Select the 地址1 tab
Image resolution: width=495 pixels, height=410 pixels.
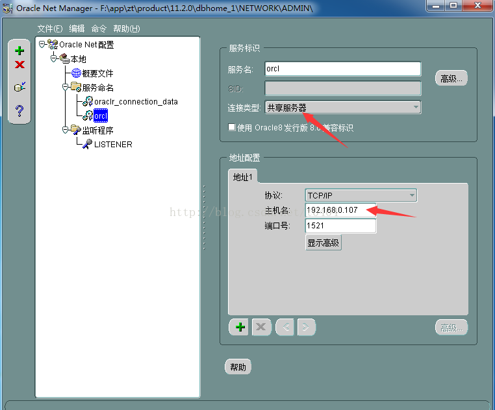(x=242, y=177)
